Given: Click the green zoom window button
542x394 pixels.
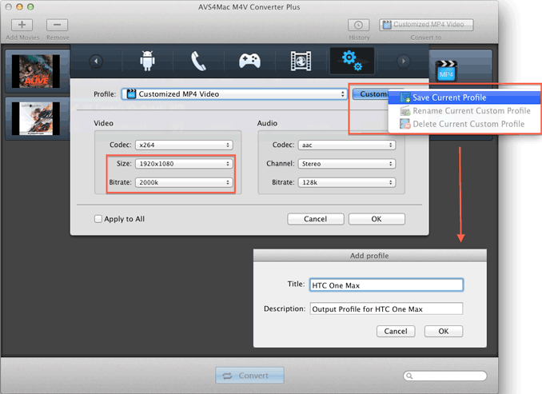Looking at the screenshot, I should (30, 6).
